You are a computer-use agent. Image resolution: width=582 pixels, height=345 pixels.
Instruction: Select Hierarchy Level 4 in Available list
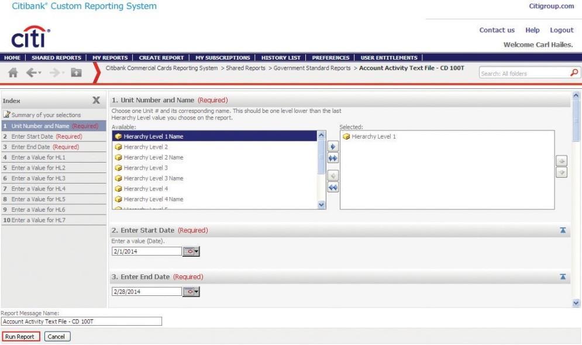215,188
